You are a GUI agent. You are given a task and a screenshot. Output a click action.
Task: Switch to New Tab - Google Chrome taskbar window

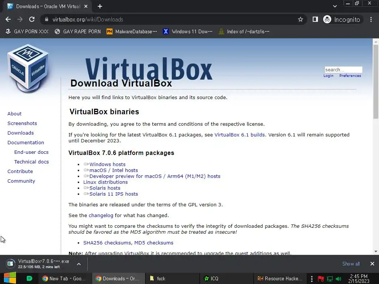click(65, 278)
